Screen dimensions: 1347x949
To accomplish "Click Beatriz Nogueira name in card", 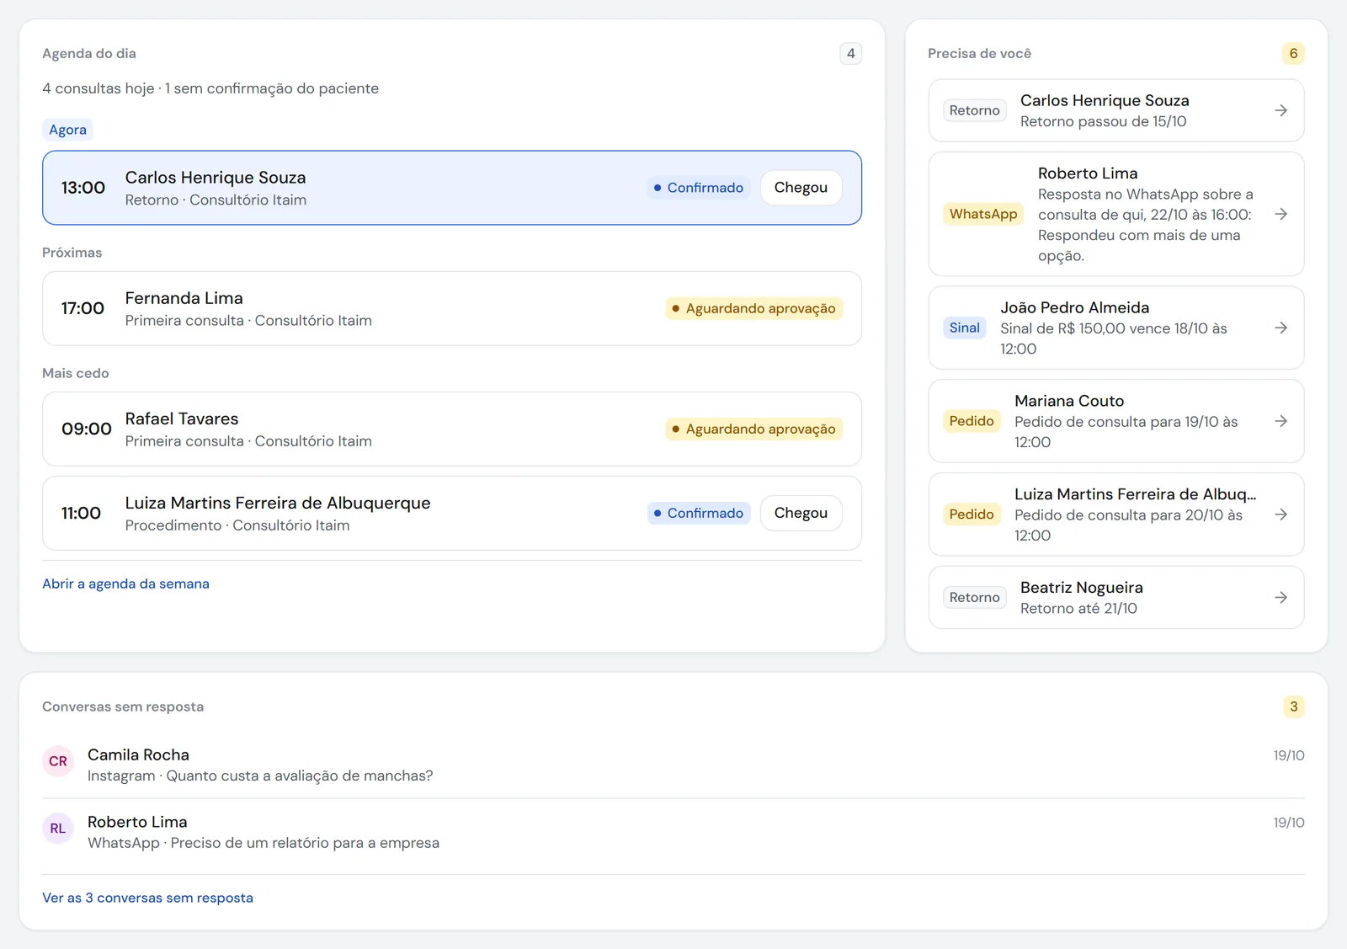I will [x=1082, y=588].
